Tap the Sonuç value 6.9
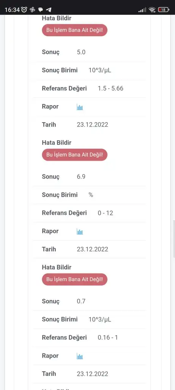Viewport: 175px width, 390px height. [81, 177]
